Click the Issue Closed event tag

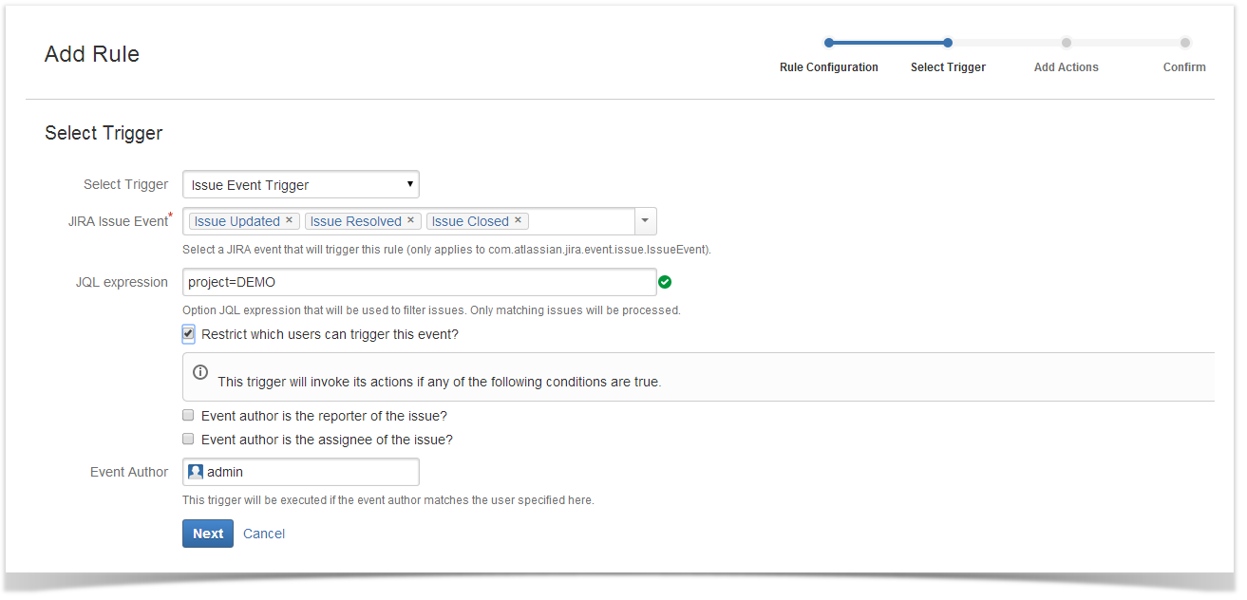(470, 221)
